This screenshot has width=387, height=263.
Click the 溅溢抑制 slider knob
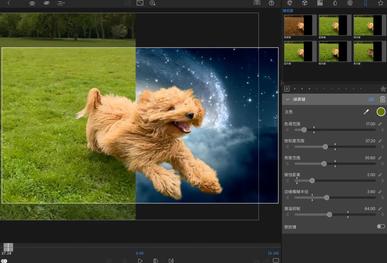[x=329, y=215]
